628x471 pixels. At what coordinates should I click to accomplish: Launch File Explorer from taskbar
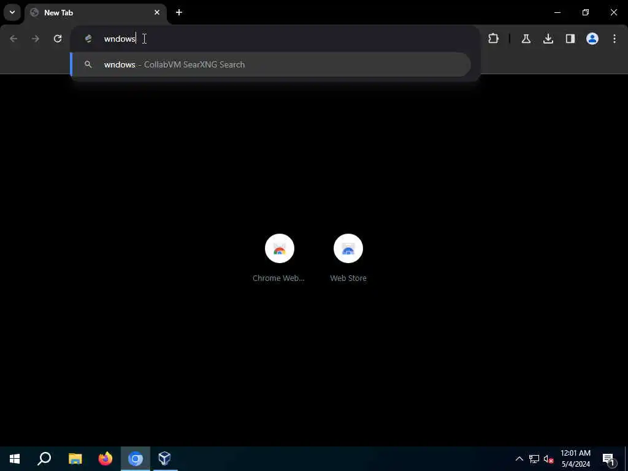[x=75, y=459]
